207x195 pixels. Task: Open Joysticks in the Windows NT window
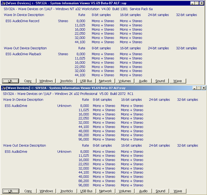pyautogui.click(x=66, y=81)
